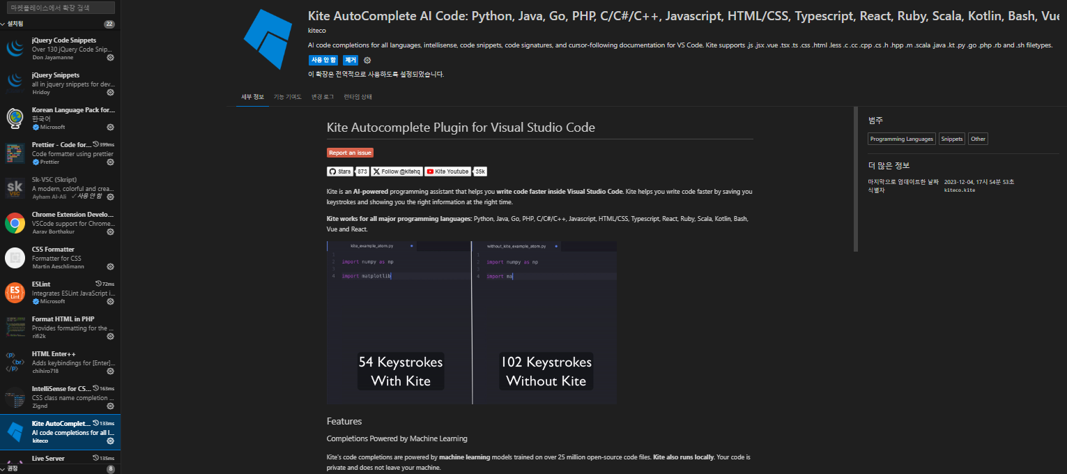Select the Format HTML in PHP extension row
1067x474 pixels.
(x=60, y=328)
